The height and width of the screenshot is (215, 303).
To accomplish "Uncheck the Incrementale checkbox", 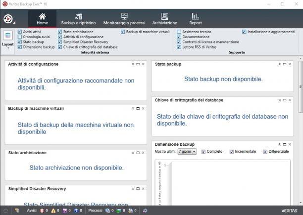I will [x=232, y=152].
